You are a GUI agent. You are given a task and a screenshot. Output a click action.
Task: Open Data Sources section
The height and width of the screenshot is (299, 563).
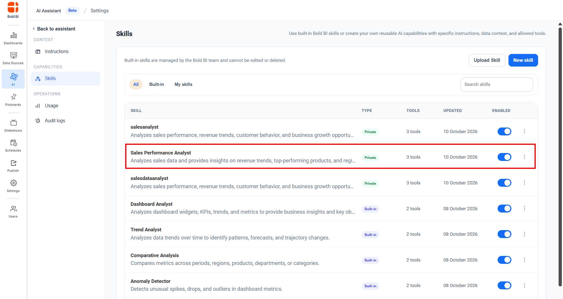coord(13,58)
